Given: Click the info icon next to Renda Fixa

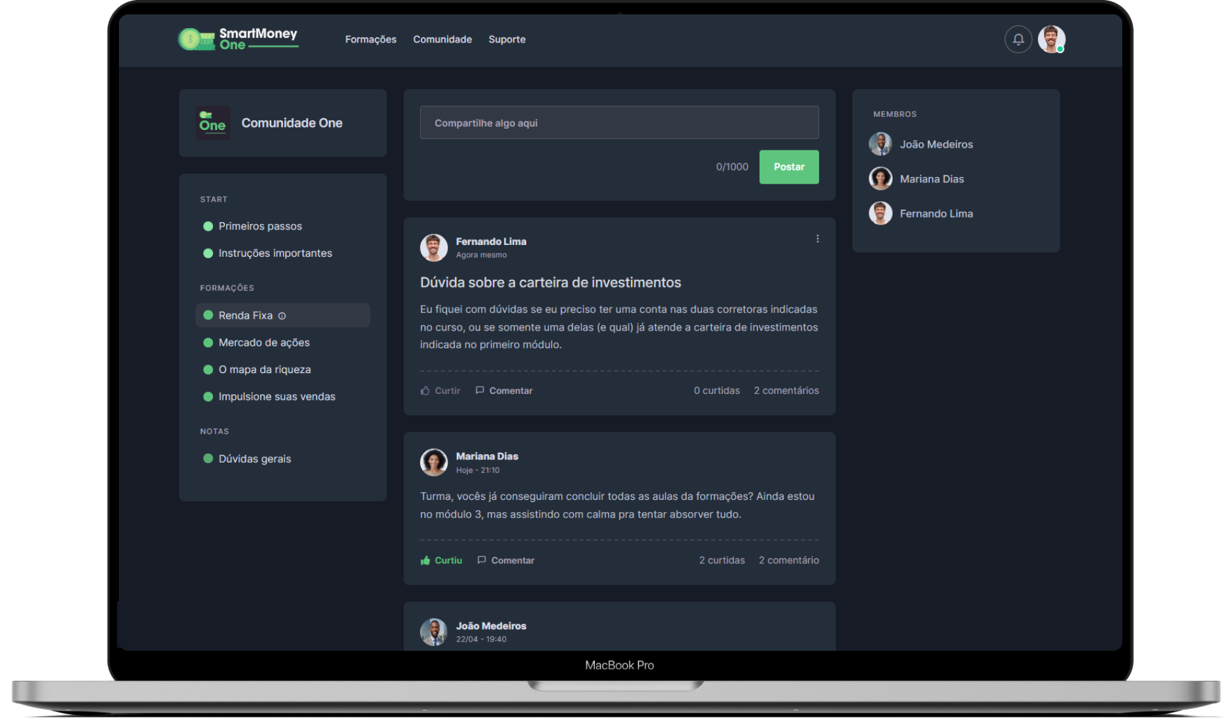Looking at the screenshot, I should coord(282,316).
